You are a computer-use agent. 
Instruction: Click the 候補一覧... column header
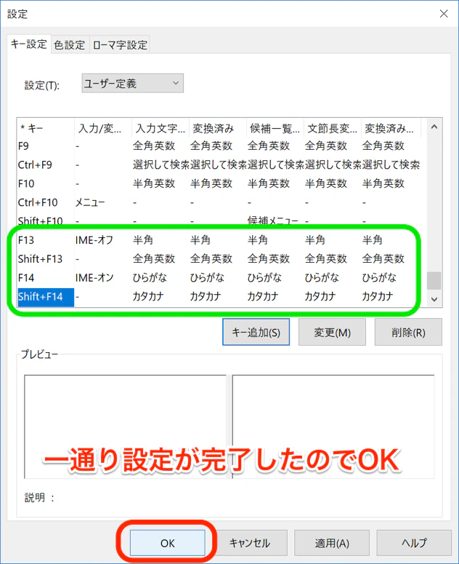(275, 128)
